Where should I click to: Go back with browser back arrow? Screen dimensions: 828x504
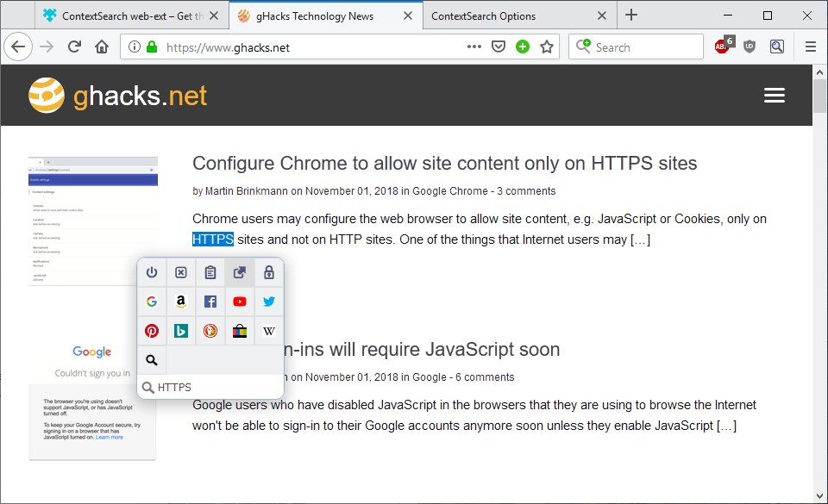(x=18, y=47)
